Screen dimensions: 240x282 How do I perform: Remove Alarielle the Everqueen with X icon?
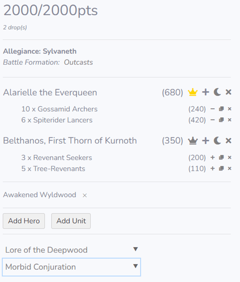click(x=228, y=92)
